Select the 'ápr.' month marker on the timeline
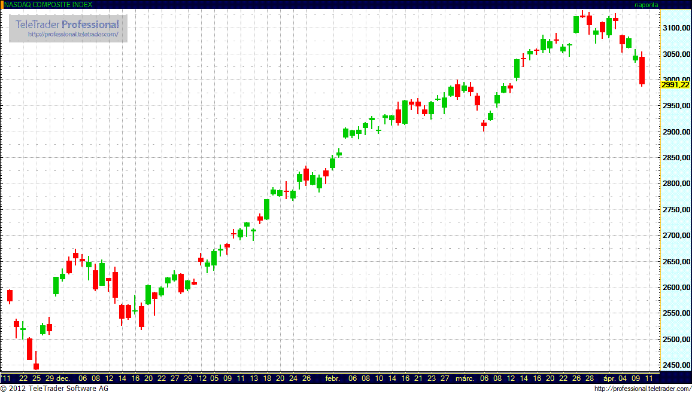Screen dimensions: 692x394 (610, 378)
